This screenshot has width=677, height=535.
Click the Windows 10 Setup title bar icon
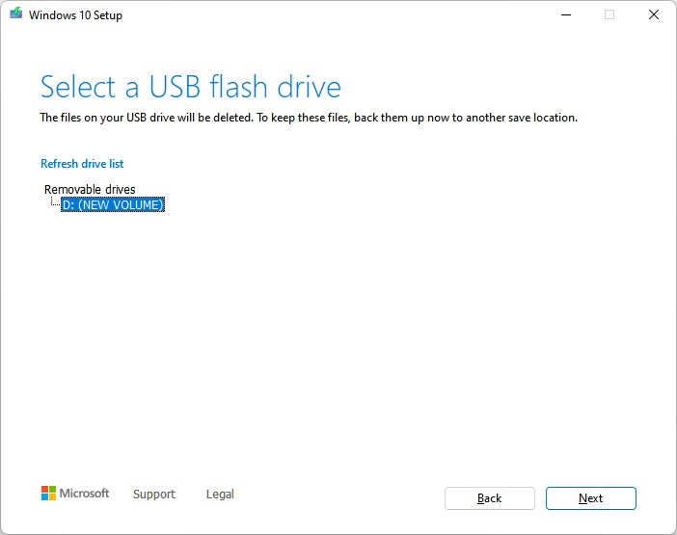16,14
